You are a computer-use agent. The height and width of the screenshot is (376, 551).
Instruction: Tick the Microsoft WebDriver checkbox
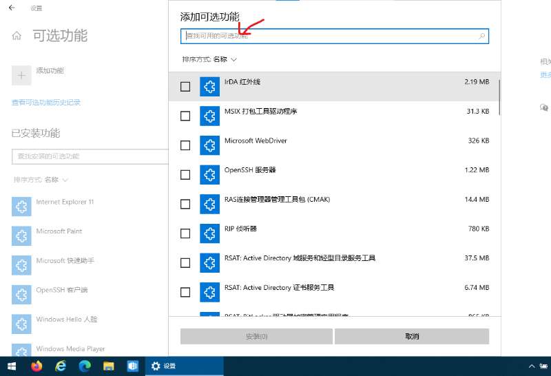tap(185, 145)
